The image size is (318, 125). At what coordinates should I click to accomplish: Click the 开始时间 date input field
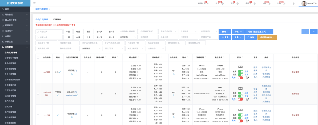[x=49, y=32]
